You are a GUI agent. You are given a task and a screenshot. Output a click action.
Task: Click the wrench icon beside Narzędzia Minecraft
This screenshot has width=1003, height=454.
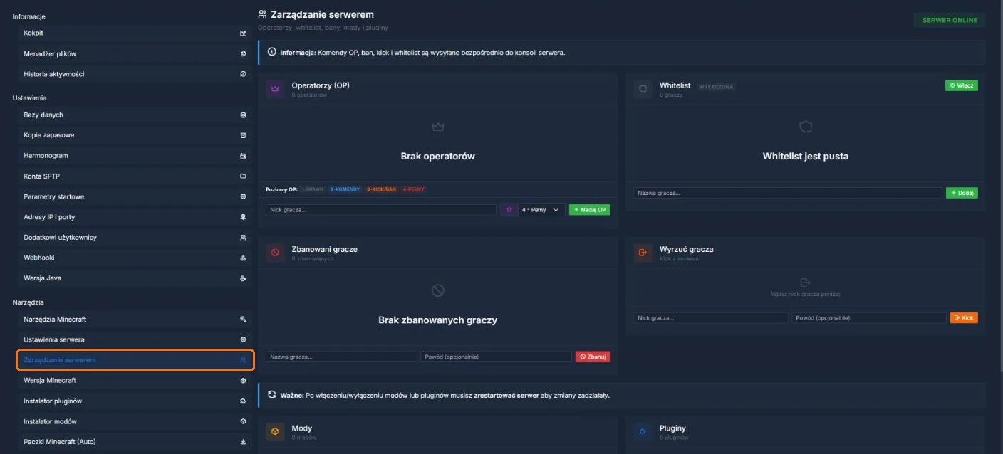pyautogui.click(x=243, y=319)
